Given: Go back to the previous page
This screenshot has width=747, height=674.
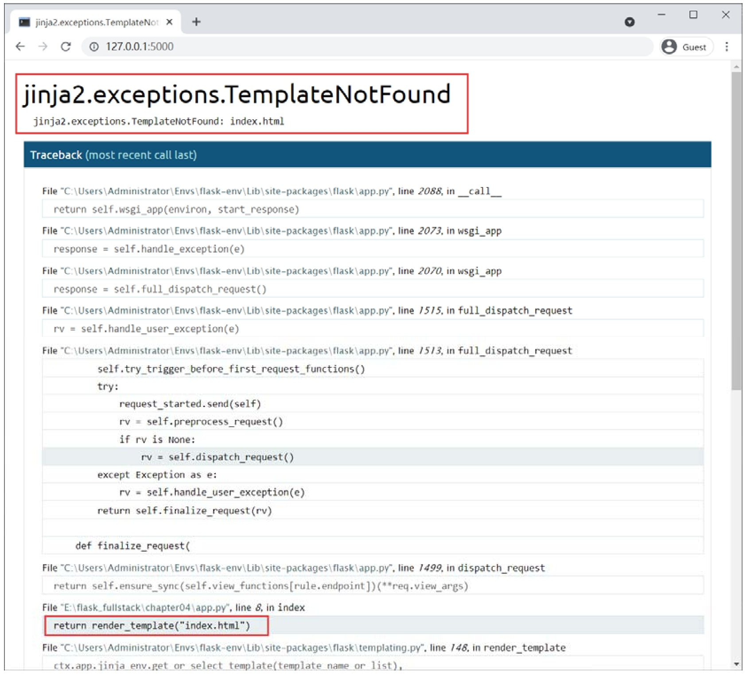Looking at the screenshot, I should [20, 47].
